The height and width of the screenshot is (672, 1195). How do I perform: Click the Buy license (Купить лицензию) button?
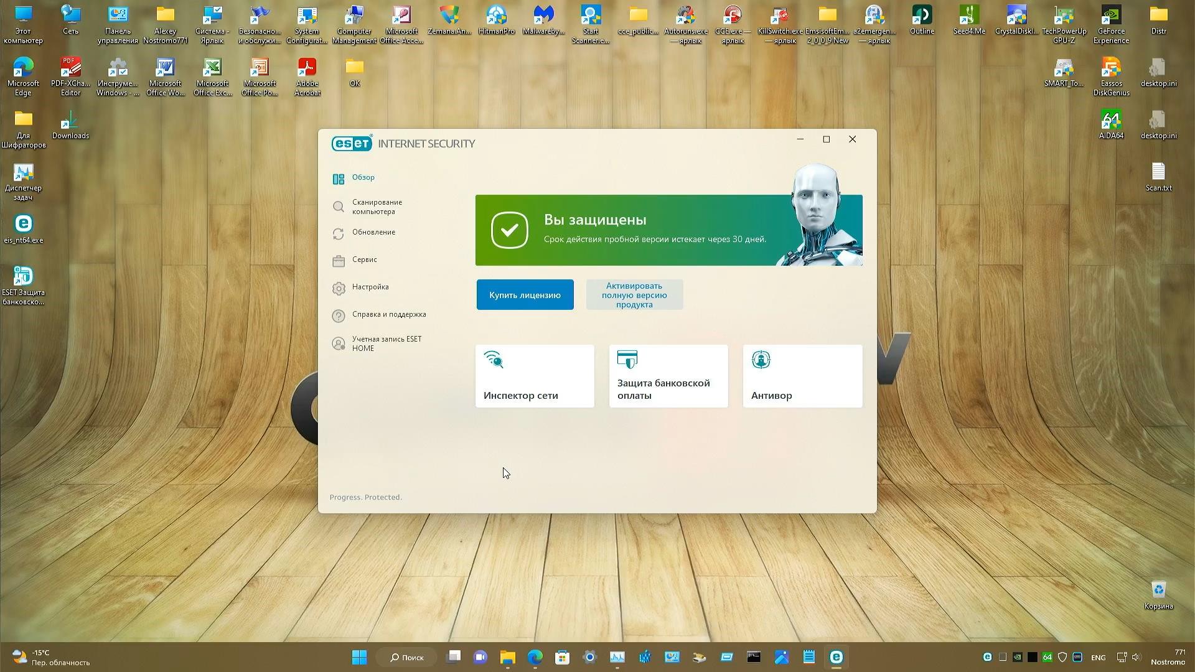click(x=525, y=295)
